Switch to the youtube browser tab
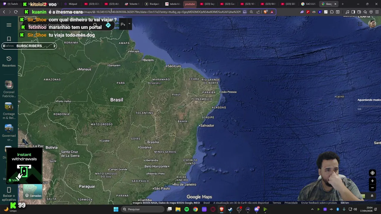The image size is (381, 214). tap(190, 4)
